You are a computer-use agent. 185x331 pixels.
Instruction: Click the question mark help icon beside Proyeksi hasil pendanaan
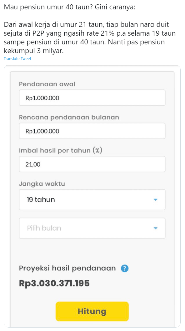[x=124, y=268]
